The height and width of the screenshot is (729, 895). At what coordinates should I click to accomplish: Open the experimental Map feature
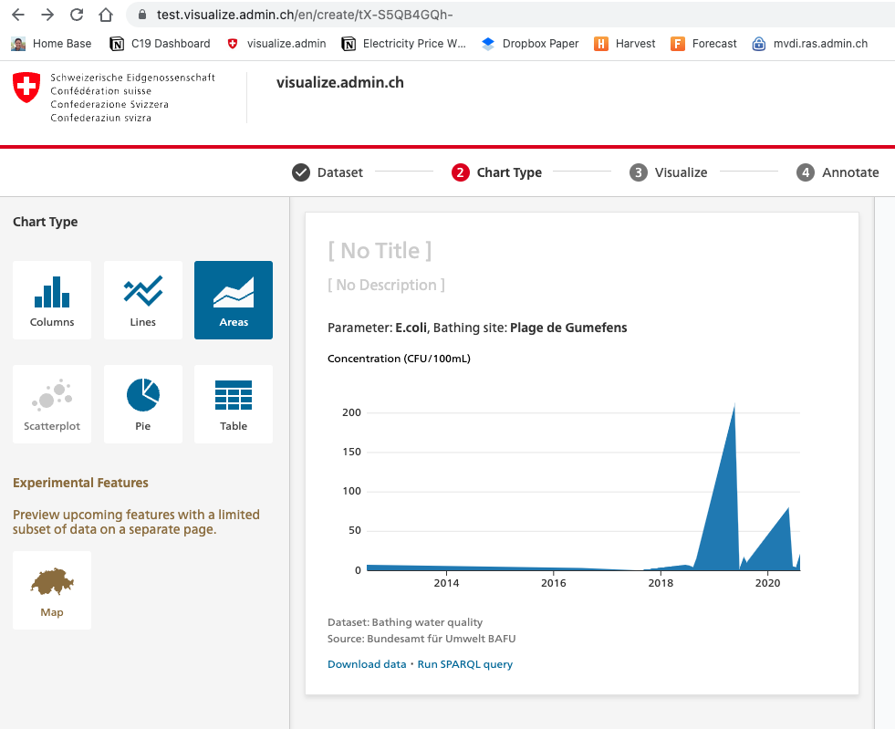(x=51, y=589)
